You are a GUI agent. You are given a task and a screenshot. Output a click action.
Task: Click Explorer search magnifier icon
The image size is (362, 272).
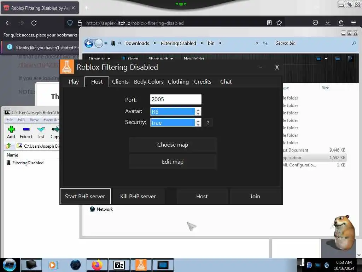point(354,43)
